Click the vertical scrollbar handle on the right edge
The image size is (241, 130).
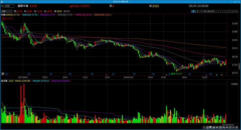point(239,66)
